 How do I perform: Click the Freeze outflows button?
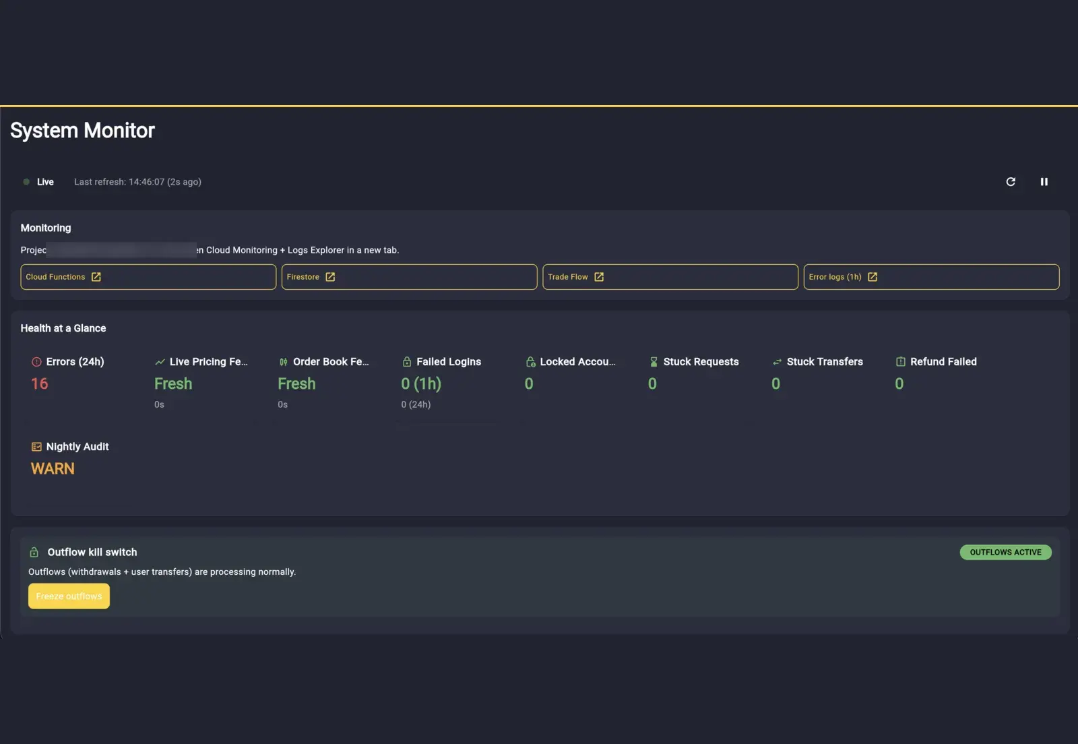point(69,596)
